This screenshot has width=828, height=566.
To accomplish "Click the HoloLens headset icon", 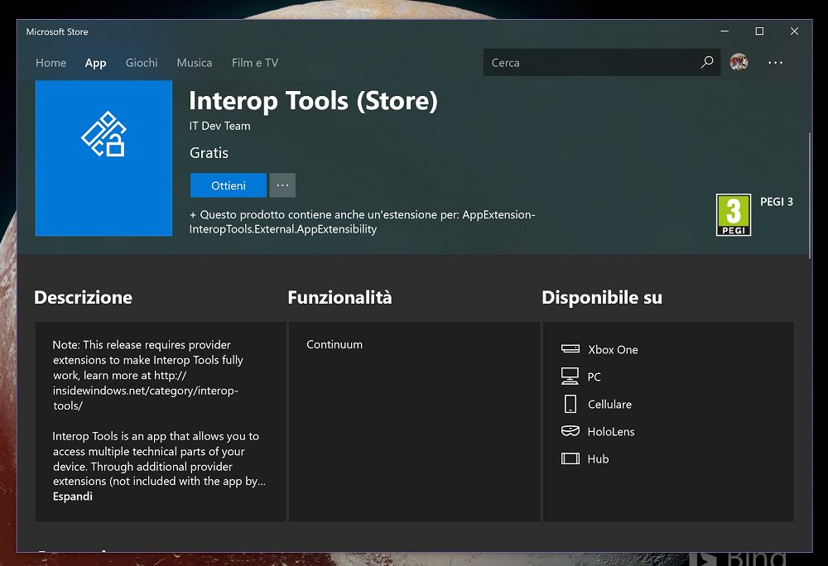I will pos(570,431).
